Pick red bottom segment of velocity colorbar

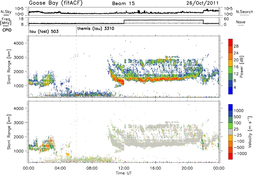pos(231,156)
